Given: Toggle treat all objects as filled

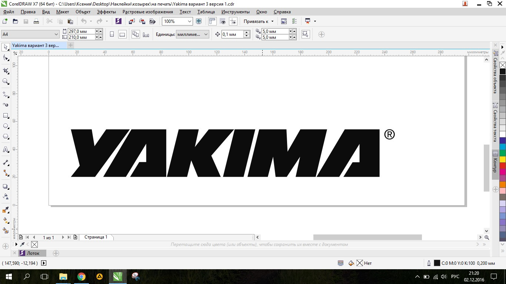Looking at the screenshot, I should click(305, 34).
